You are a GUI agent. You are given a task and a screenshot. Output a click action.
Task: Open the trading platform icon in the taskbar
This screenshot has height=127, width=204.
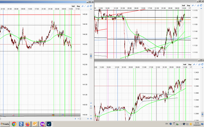(49, 124)
